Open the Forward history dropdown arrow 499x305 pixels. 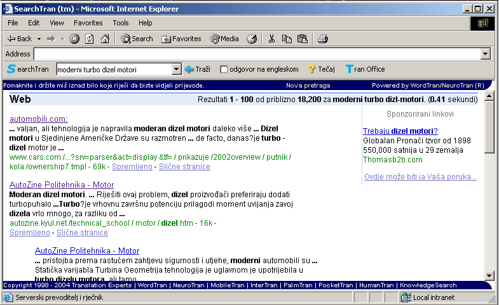click(62, 39)
